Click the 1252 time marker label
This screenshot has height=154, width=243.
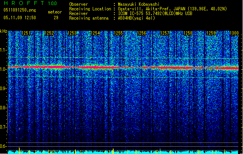[x=49, y=33]
